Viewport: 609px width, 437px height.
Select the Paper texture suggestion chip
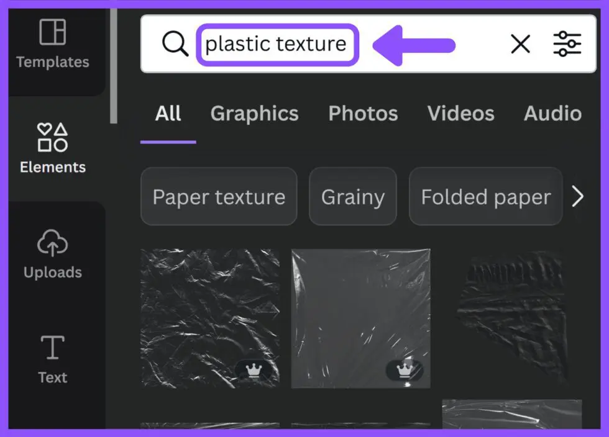219,196
